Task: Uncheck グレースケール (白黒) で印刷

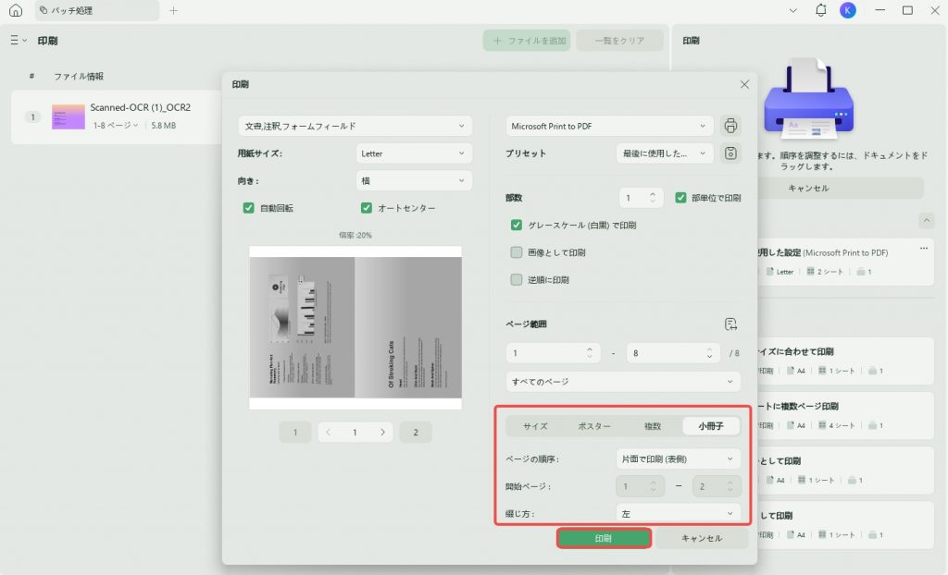Action: click(x=517, y=225)
